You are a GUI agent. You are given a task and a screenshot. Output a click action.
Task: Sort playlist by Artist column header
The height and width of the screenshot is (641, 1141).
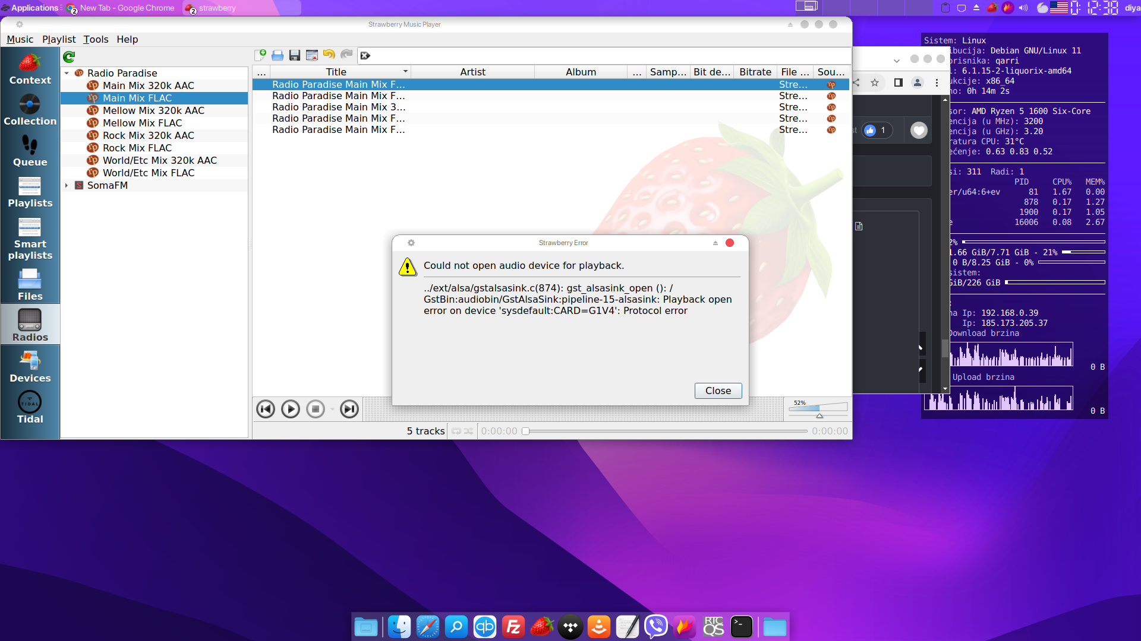tap(472, 72)
